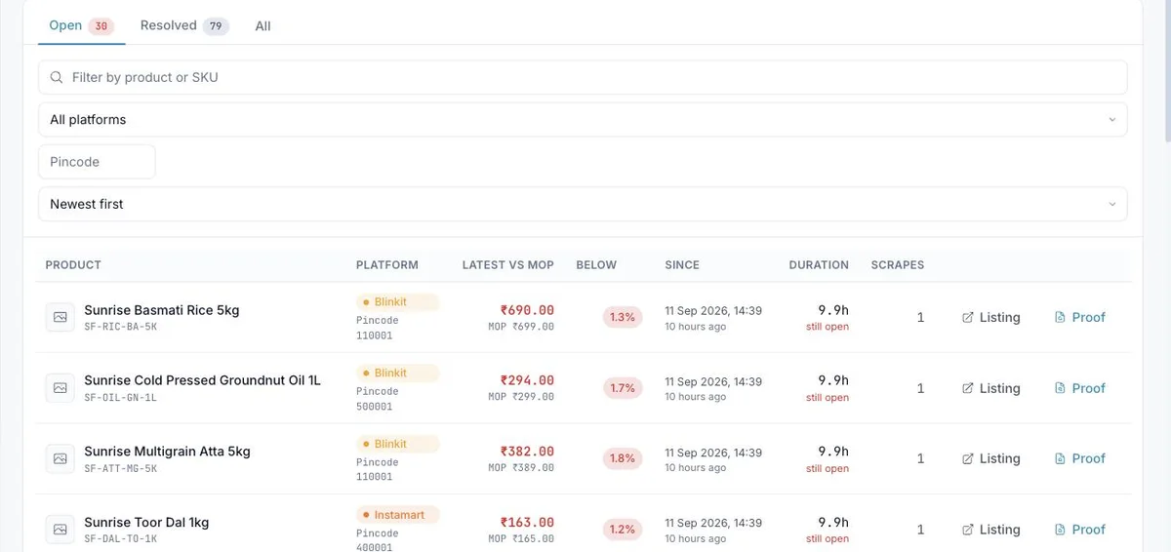Click the SKU SF-DAL-TO-1K
The width and height of the screenshot is (1171, 552).
[x=121, y=539]
